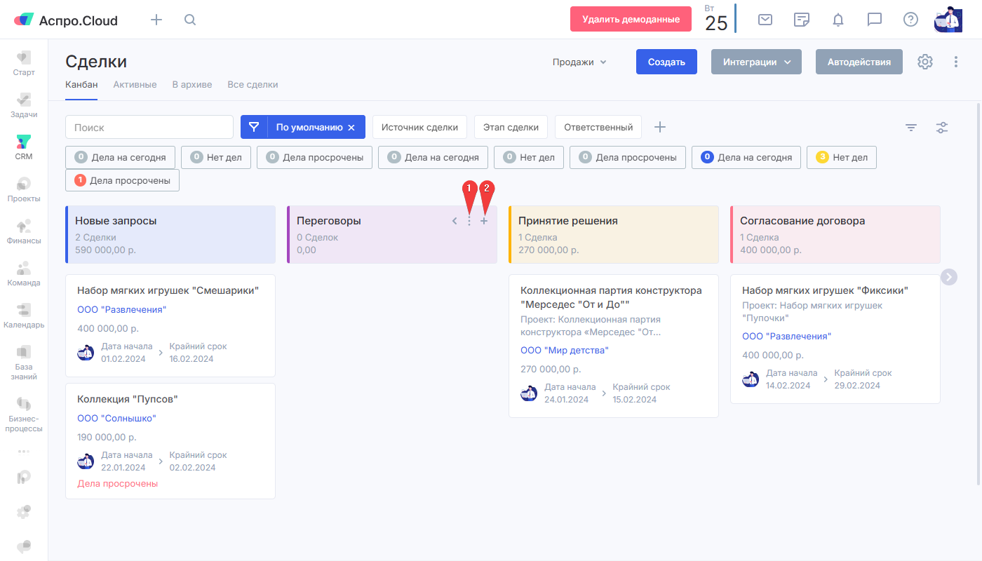The image size is (982, 561).
Task: Open sidebar more items dots
Action: [24, 451]
